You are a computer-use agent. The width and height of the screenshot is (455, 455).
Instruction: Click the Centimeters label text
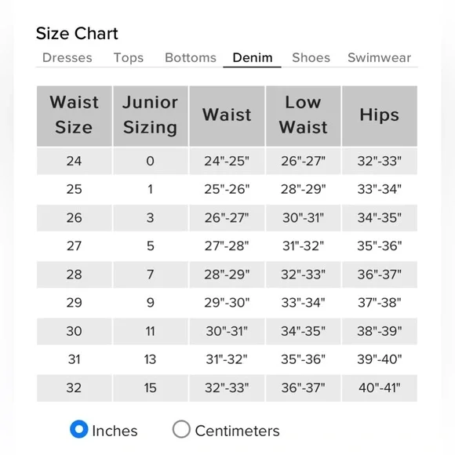click(238, 431)
